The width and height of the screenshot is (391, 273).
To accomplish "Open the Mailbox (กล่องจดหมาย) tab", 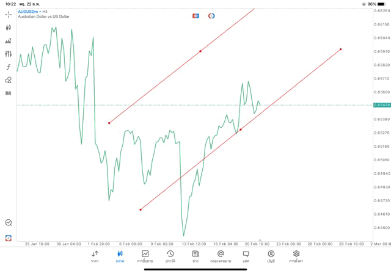I will pyautogui.click(x=221, y=257).
